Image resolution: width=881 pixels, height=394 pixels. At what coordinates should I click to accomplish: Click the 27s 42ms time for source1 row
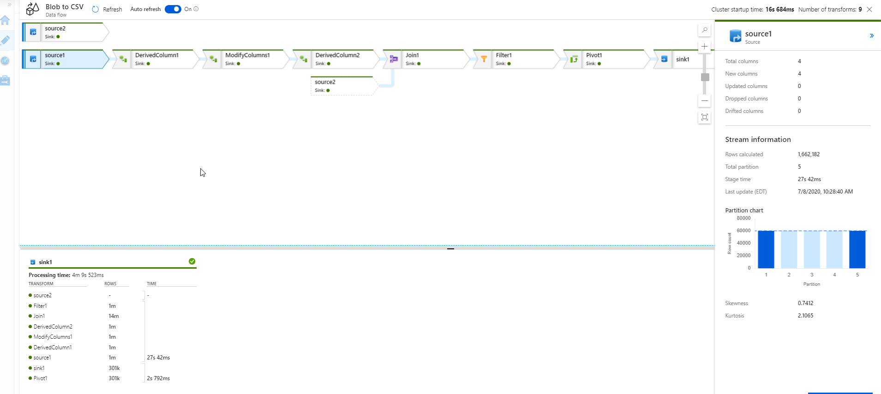(x=158, y=358)
